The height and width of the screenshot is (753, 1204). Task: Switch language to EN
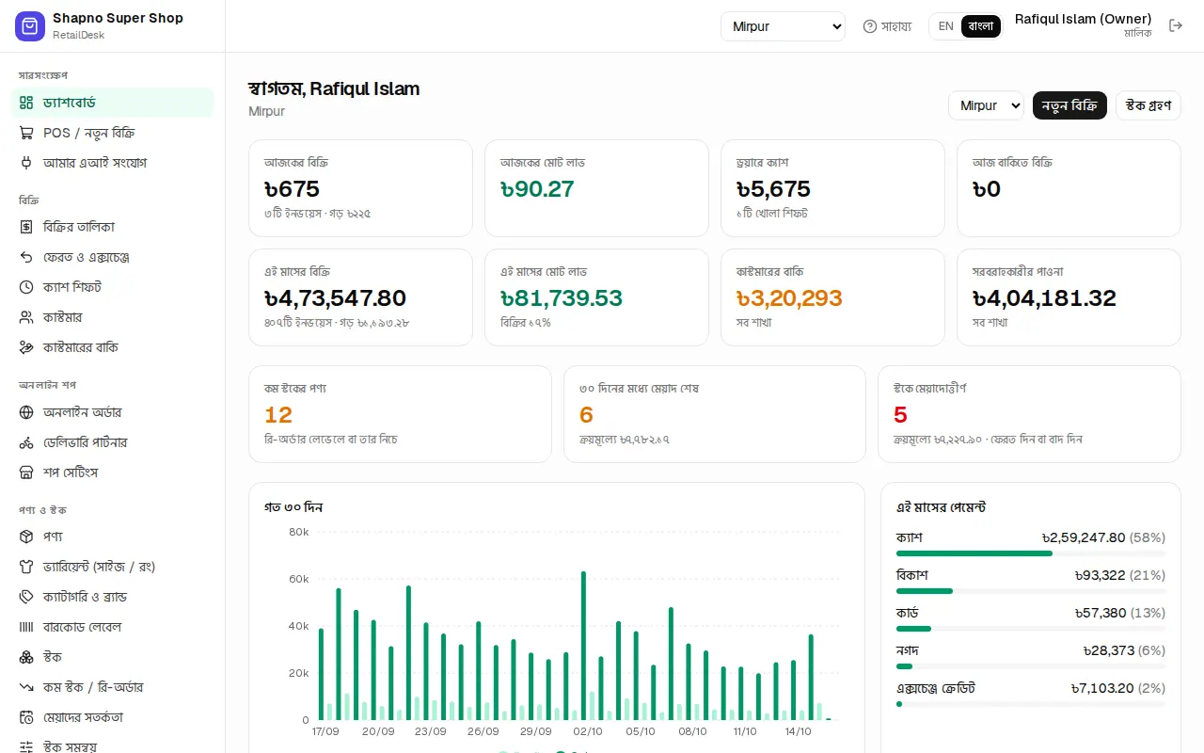(x=945, y=26)
